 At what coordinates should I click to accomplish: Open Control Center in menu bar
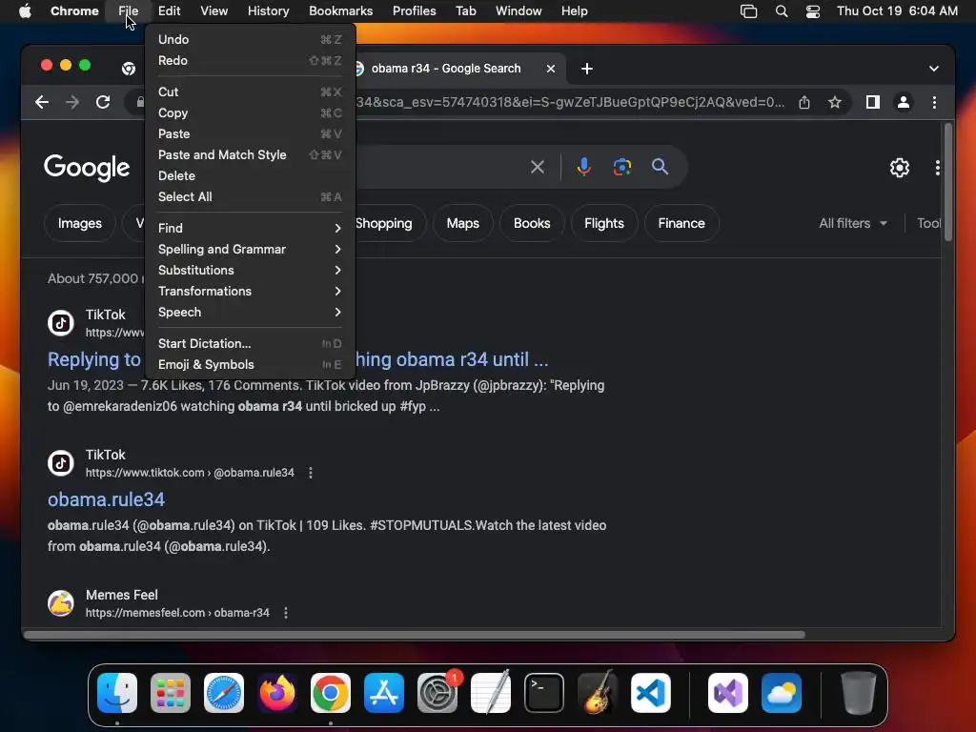click(x=812, y=11)
